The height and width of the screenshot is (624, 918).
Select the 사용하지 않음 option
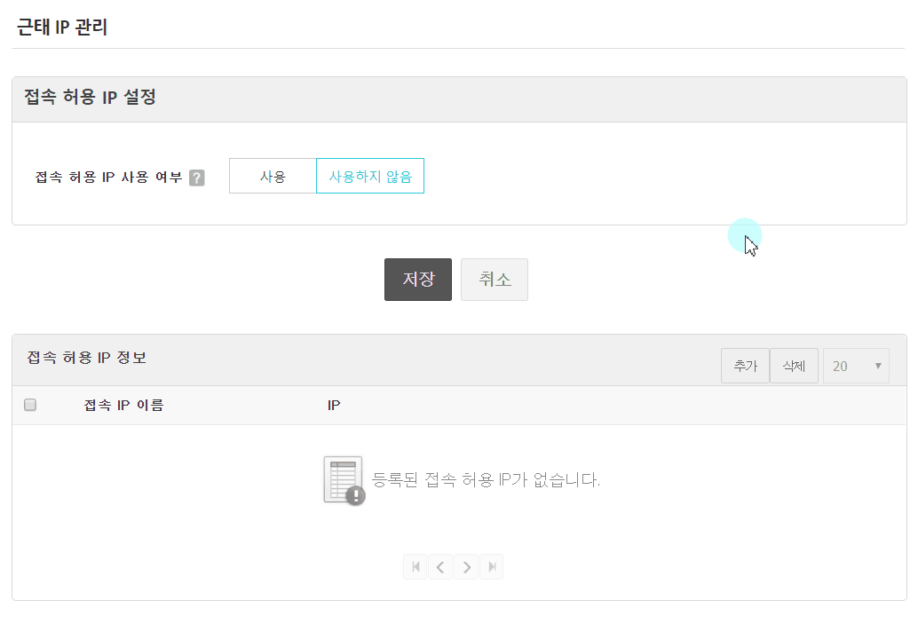pos(370,176)
